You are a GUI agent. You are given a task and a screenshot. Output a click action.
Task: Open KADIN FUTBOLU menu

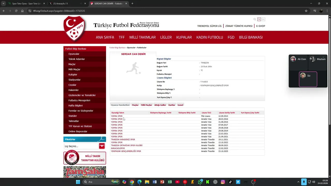[x=210, y=37]
